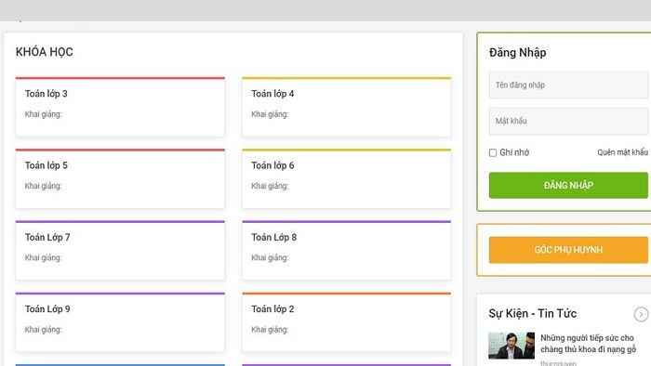This screenshot has height=366, width=651.
Task: Select Khai giảng text under Toán Lớp 9
Action: click(x=43, y=330)
